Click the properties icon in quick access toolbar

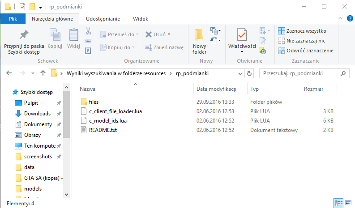pos(22,7)
